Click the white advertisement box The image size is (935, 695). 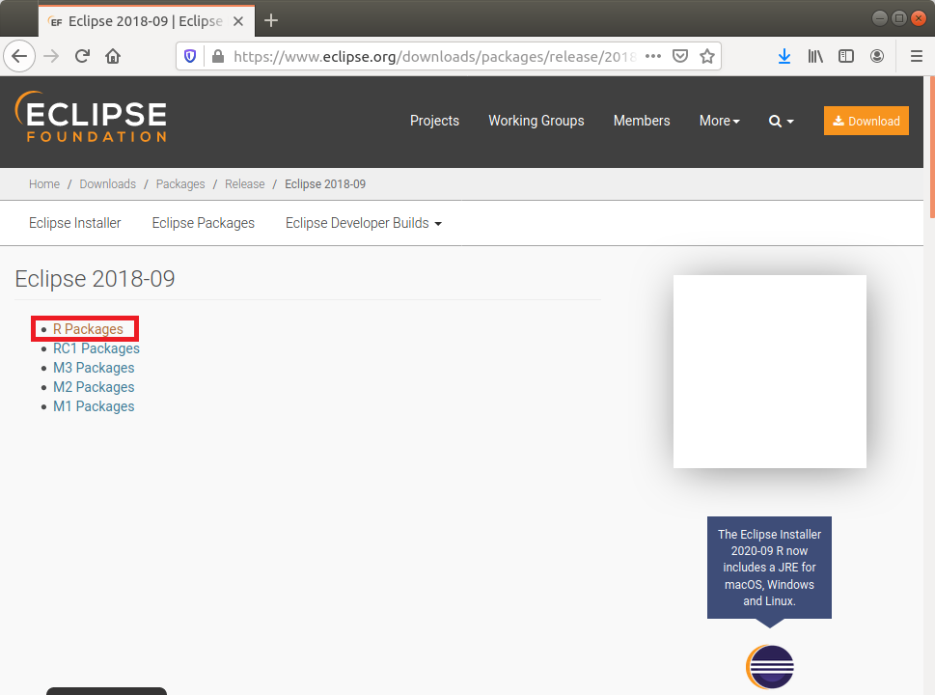pyautogui.click(x=769, y=371)
